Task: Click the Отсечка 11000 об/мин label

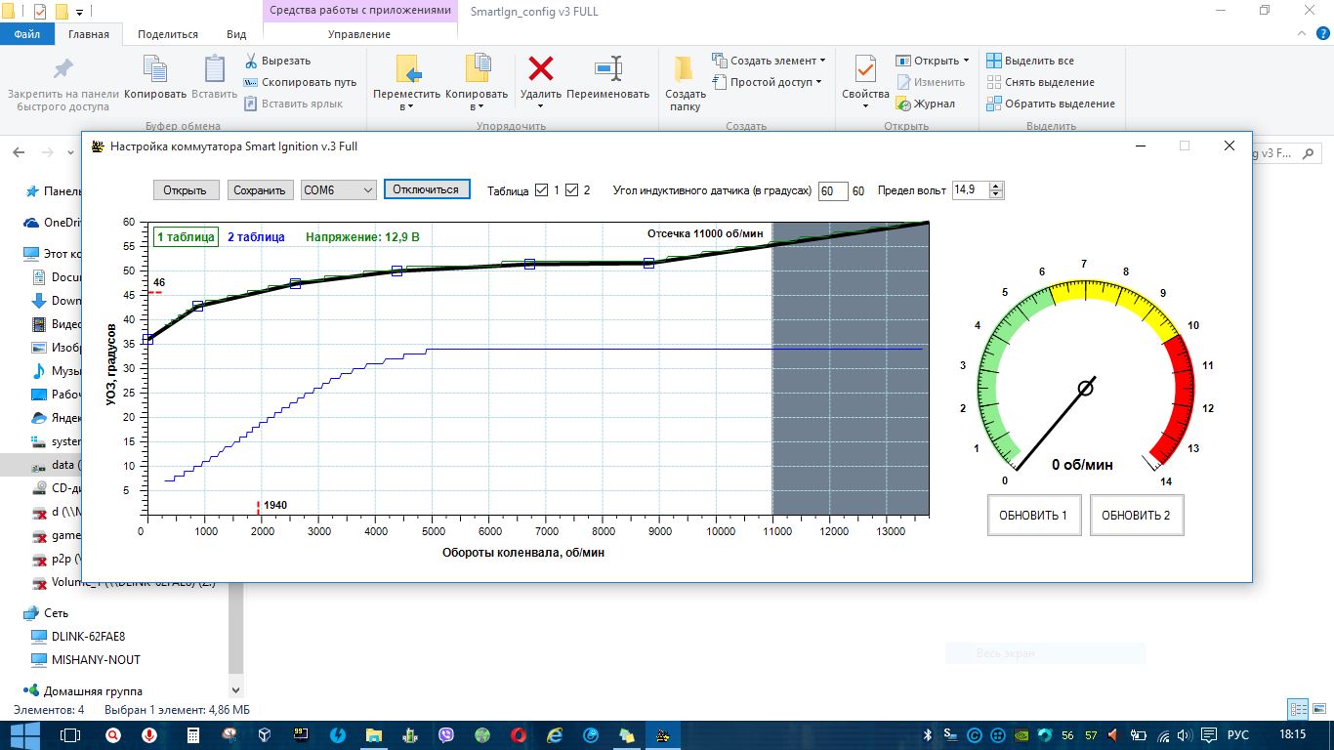Action: [x=705, y=233]
